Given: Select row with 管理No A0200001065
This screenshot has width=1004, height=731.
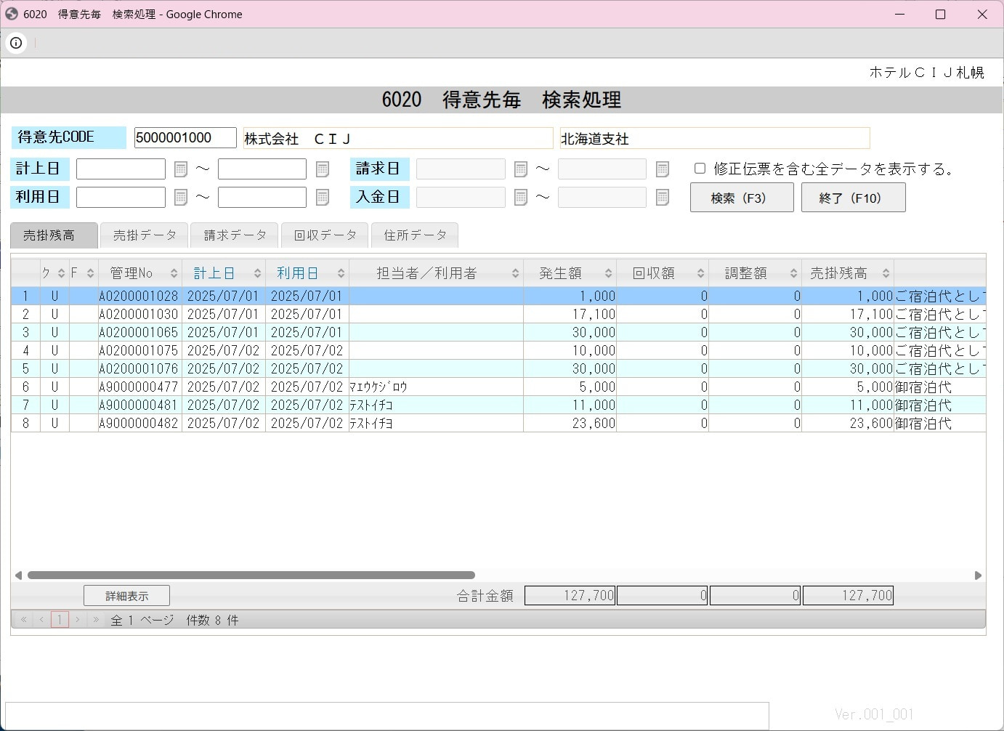Looking at the screenshot, I should pos(498,332).
